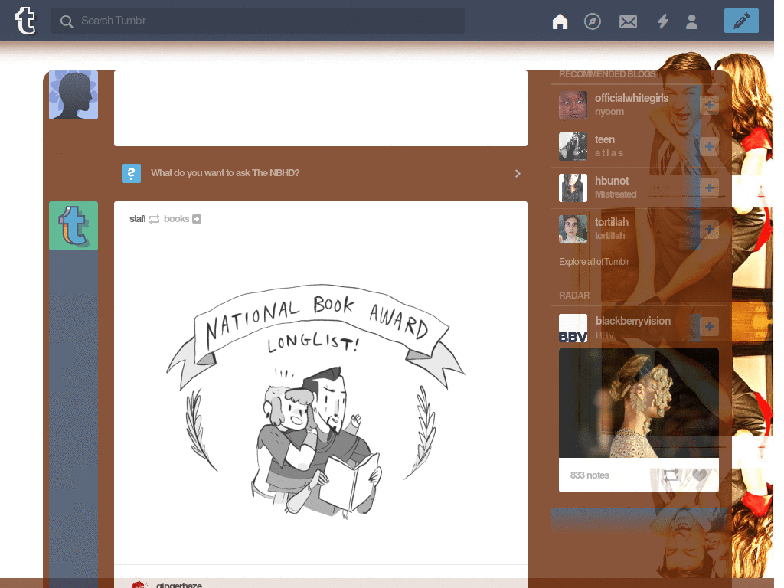The height and width of the screenshot is (588, 784).
Task: Click the search magnifier icon
Action: tap(67, 21)
